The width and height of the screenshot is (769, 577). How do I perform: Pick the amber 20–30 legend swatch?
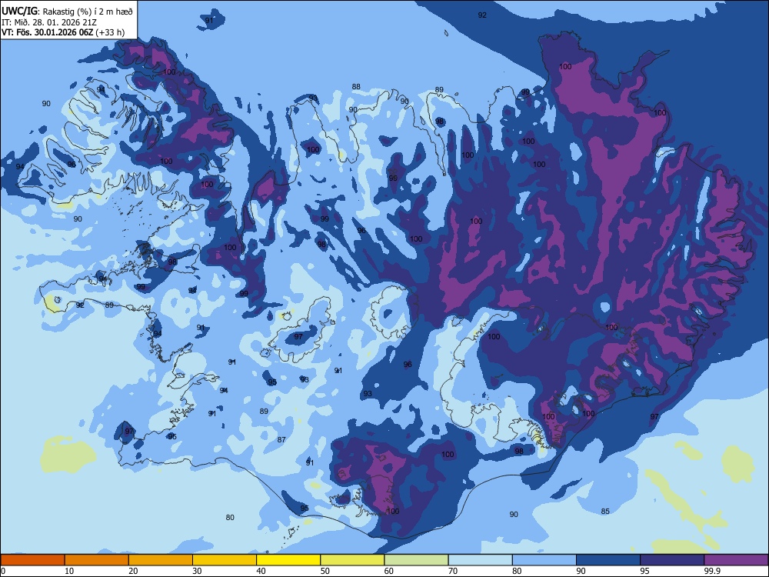161,560
